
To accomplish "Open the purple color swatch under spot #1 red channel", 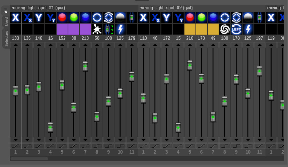I will pos(62,29).
